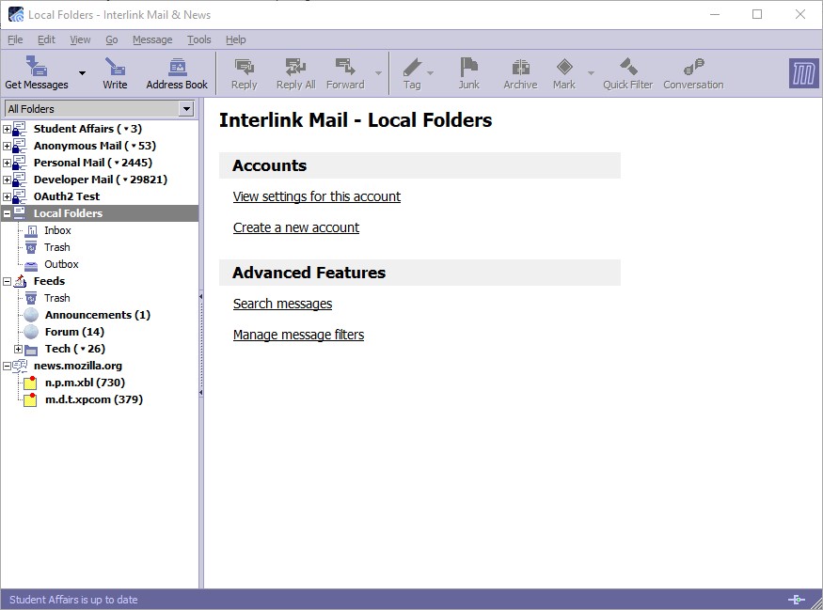Viewport: 823px width, 610px height.
Task: Select the Developer Mail account
Action: point(101,180)
